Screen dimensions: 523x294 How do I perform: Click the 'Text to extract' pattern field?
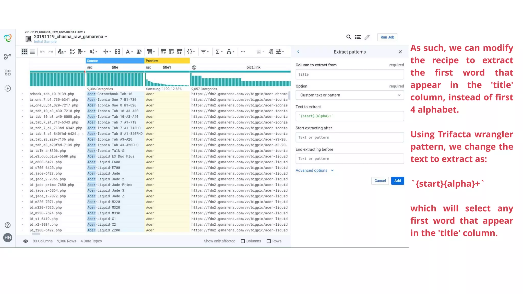pyautogui.click(x=350, y=116)
